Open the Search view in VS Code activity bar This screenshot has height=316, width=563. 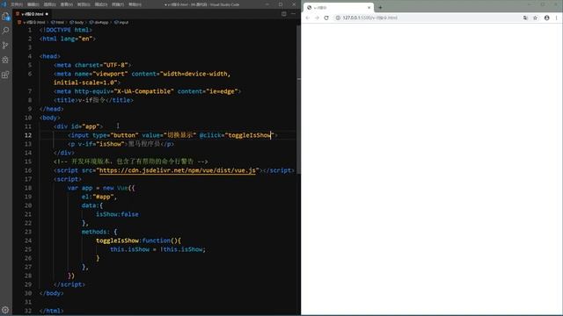tap(5, 31)
